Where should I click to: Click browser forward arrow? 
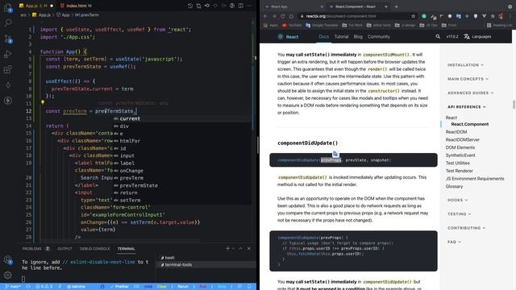tap(274, 16)
